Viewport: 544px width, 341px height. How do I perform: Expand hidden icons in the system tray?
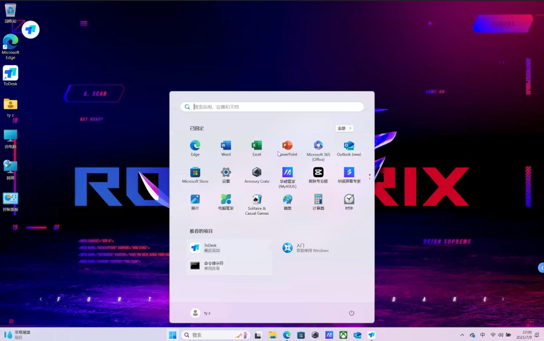pyautogui.click(x=462, y=334)
